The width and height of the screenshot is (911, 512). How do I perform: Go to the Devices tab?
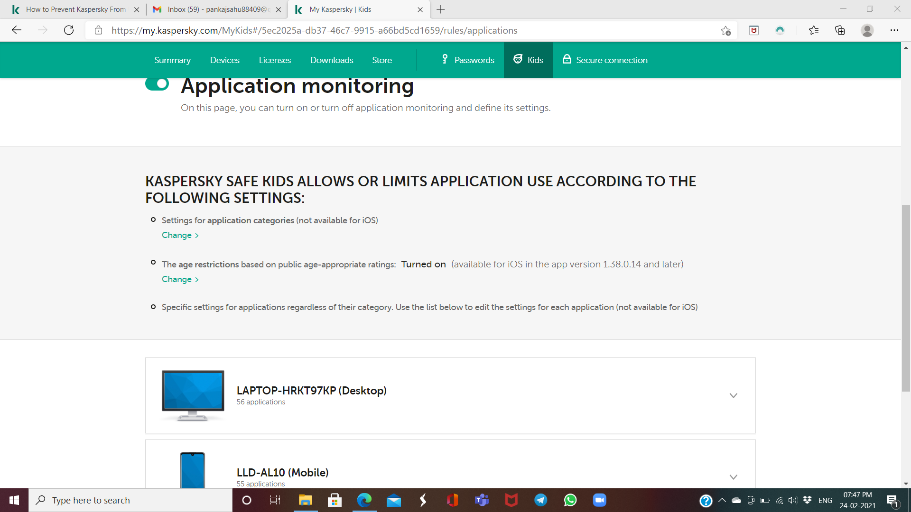pyautogui.click(x=224, y=60)
